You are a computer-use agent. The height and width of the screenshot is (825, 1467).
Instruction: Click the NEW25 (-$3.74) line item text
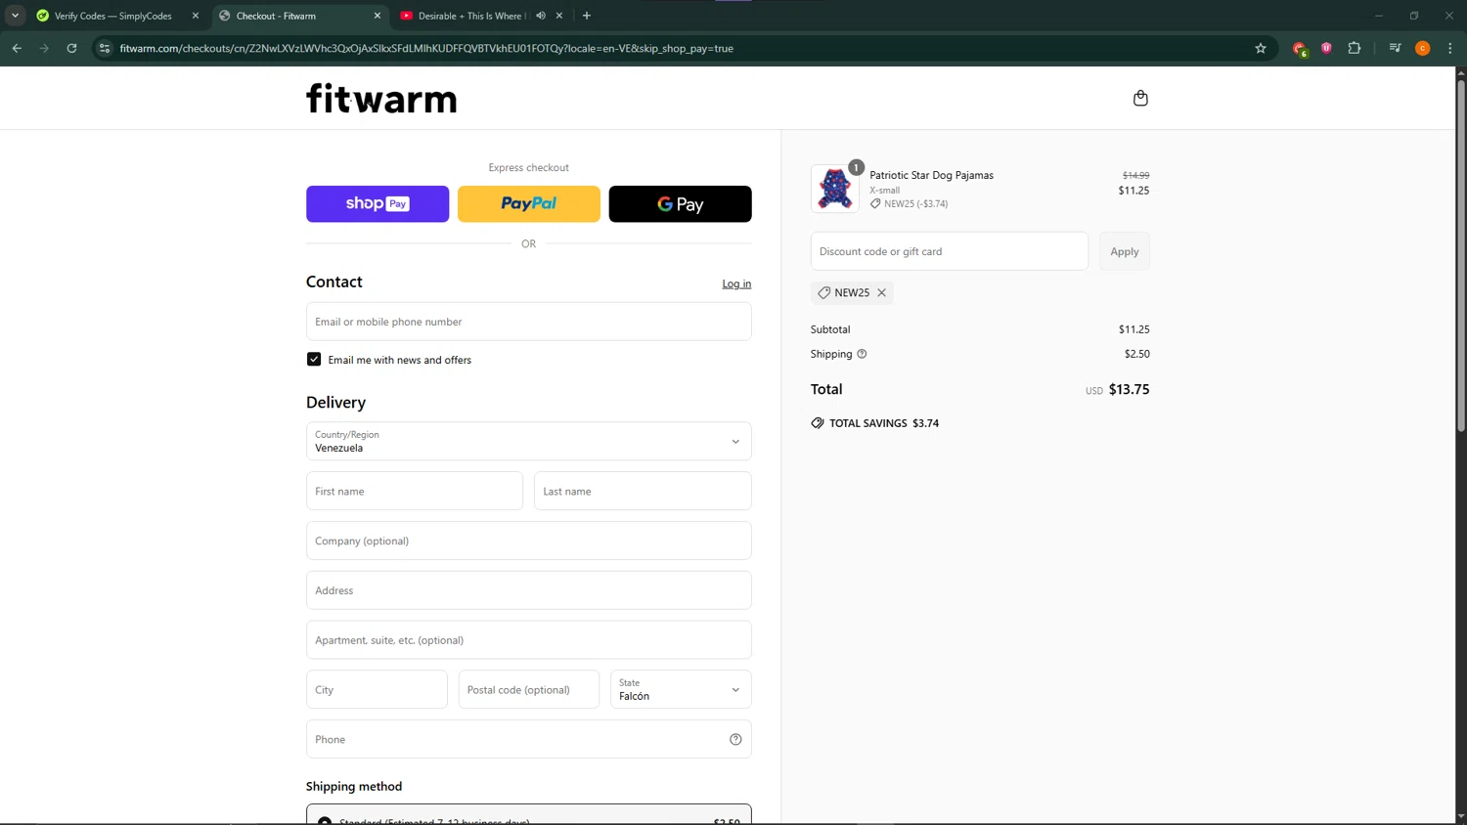tap(915, 204)
